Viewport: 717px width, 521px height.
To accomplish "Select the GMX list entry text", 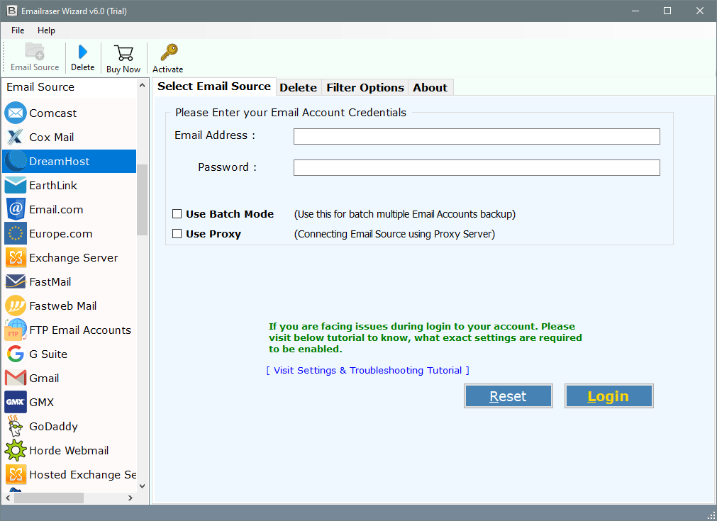I will click(41, 402).
